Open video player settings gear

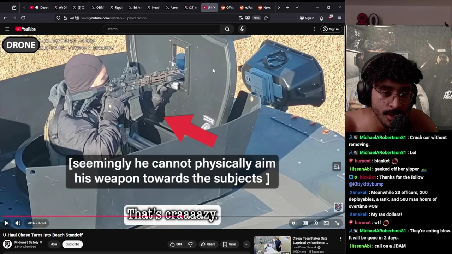click(316, 223)
